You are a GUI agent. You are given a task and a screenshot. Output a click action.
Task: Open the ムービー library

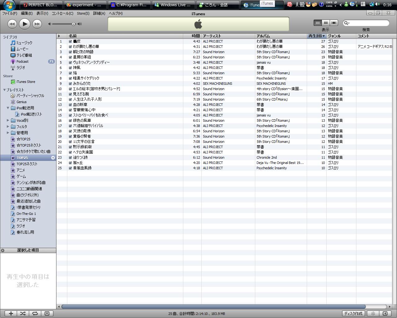click(x=20, y=49)
